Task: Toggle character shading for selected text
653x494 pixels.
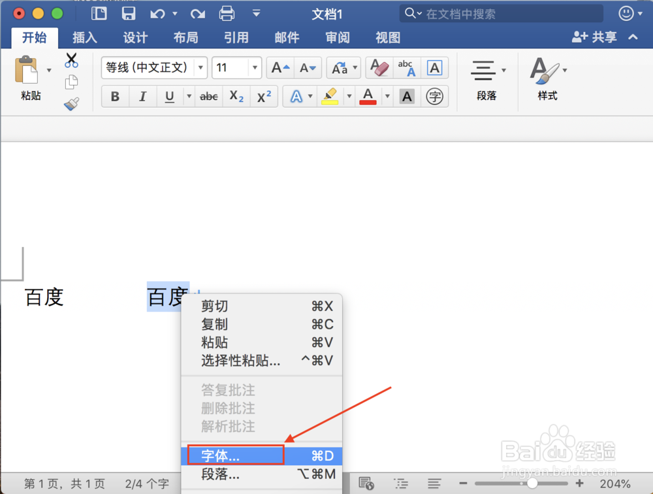Action: 406,96
